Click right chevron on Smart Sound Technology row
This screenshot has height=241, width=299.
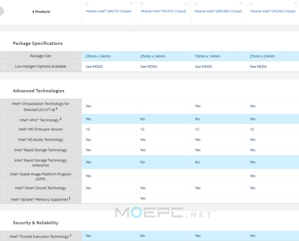point(78,188)
